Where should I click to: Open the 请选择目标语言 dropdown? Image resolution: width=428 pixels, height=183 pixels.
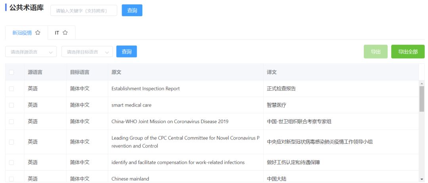pyautogui.click(x=87, y=52)
